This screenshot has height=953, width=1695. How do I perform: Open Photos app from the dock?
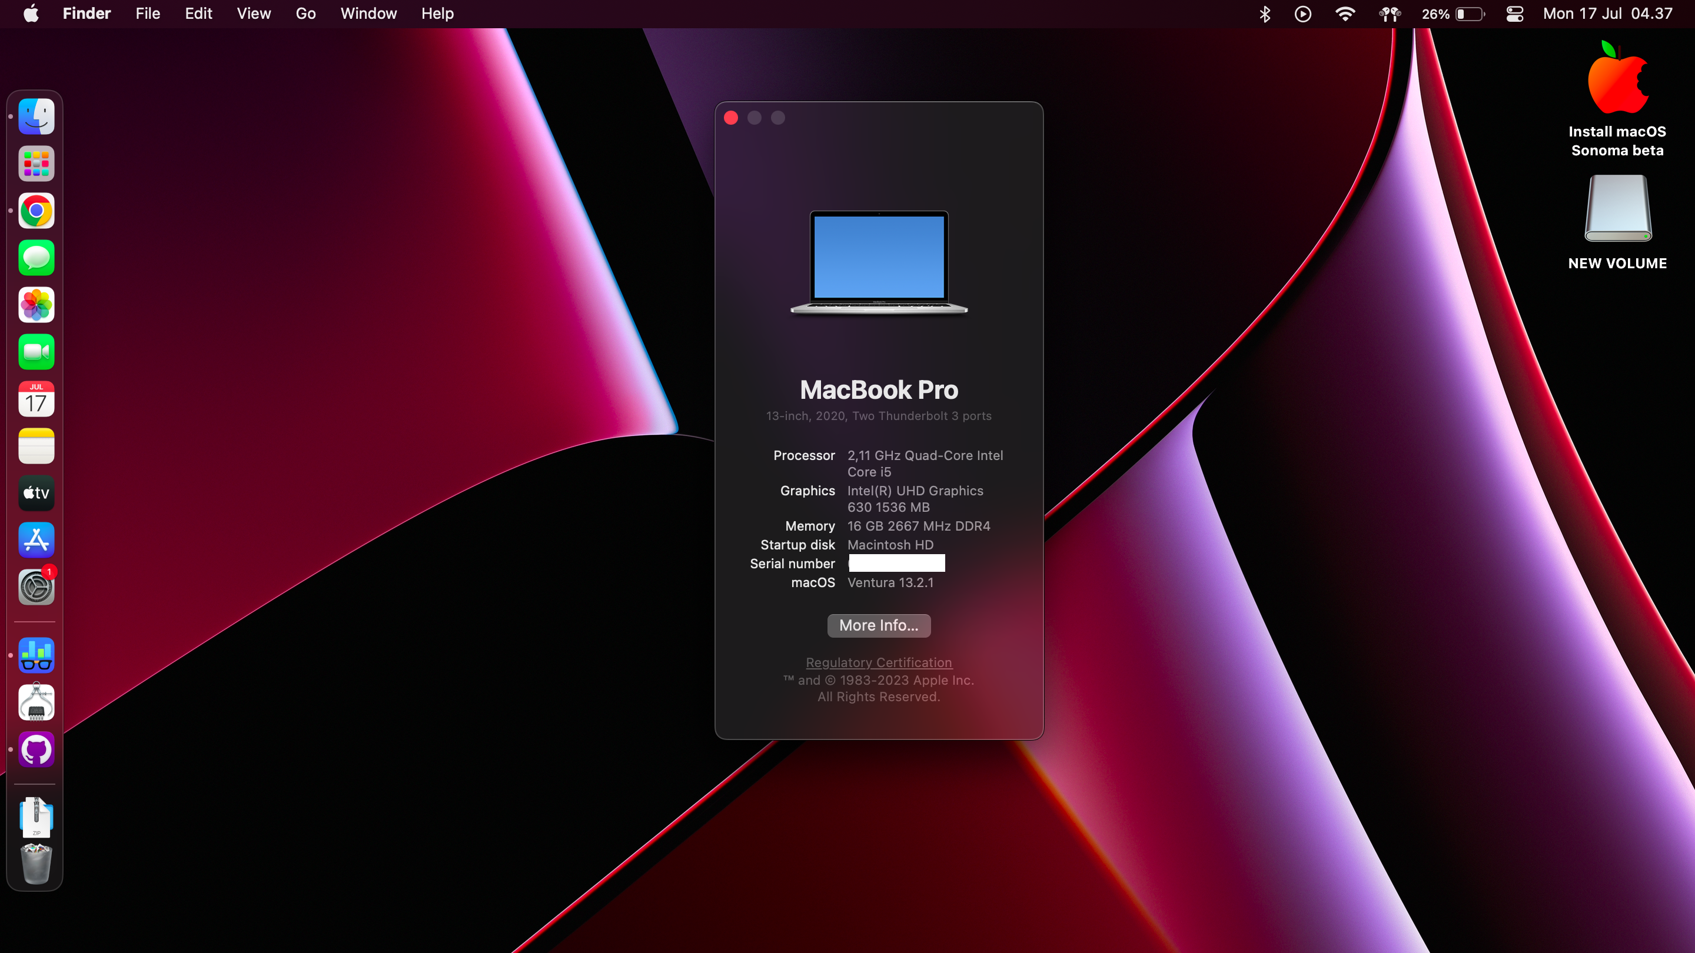click(x=36, y=305)
